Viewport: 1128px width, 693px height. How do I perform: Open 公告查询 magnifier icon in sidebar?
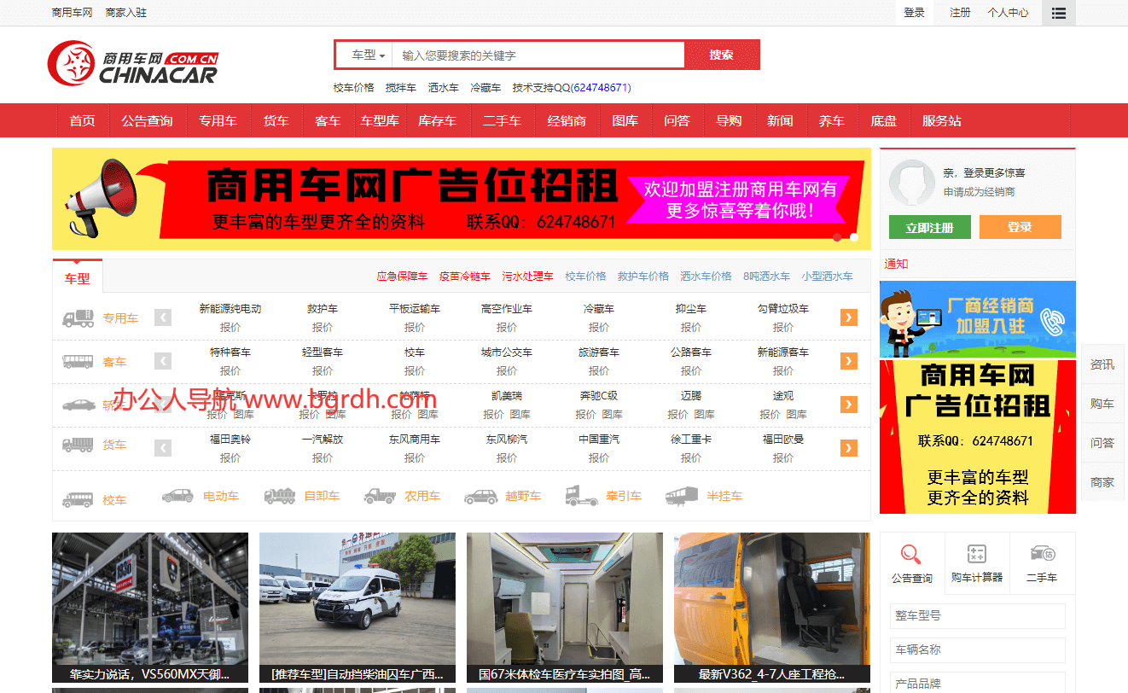tap(912, 556)
